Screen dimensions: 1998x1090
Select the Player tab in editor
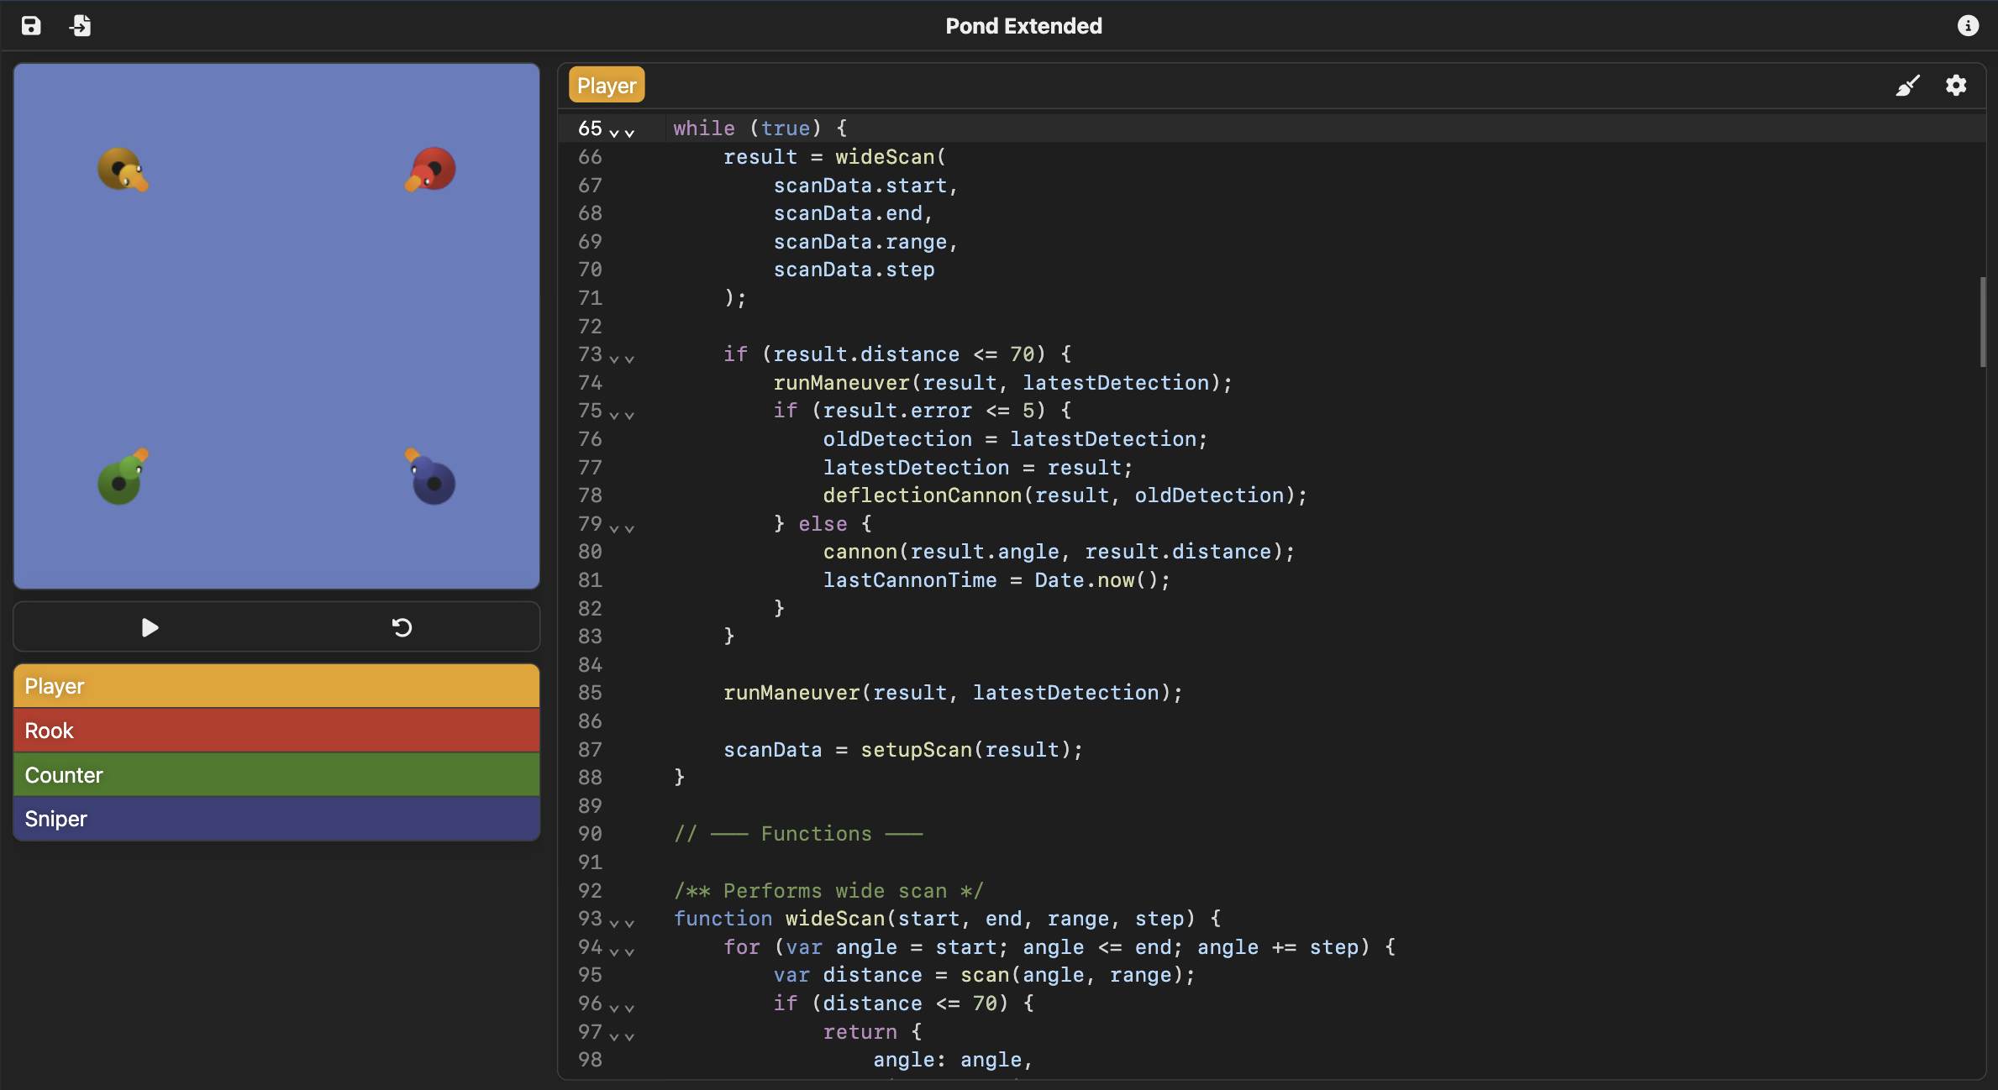(x=607, y=86)
